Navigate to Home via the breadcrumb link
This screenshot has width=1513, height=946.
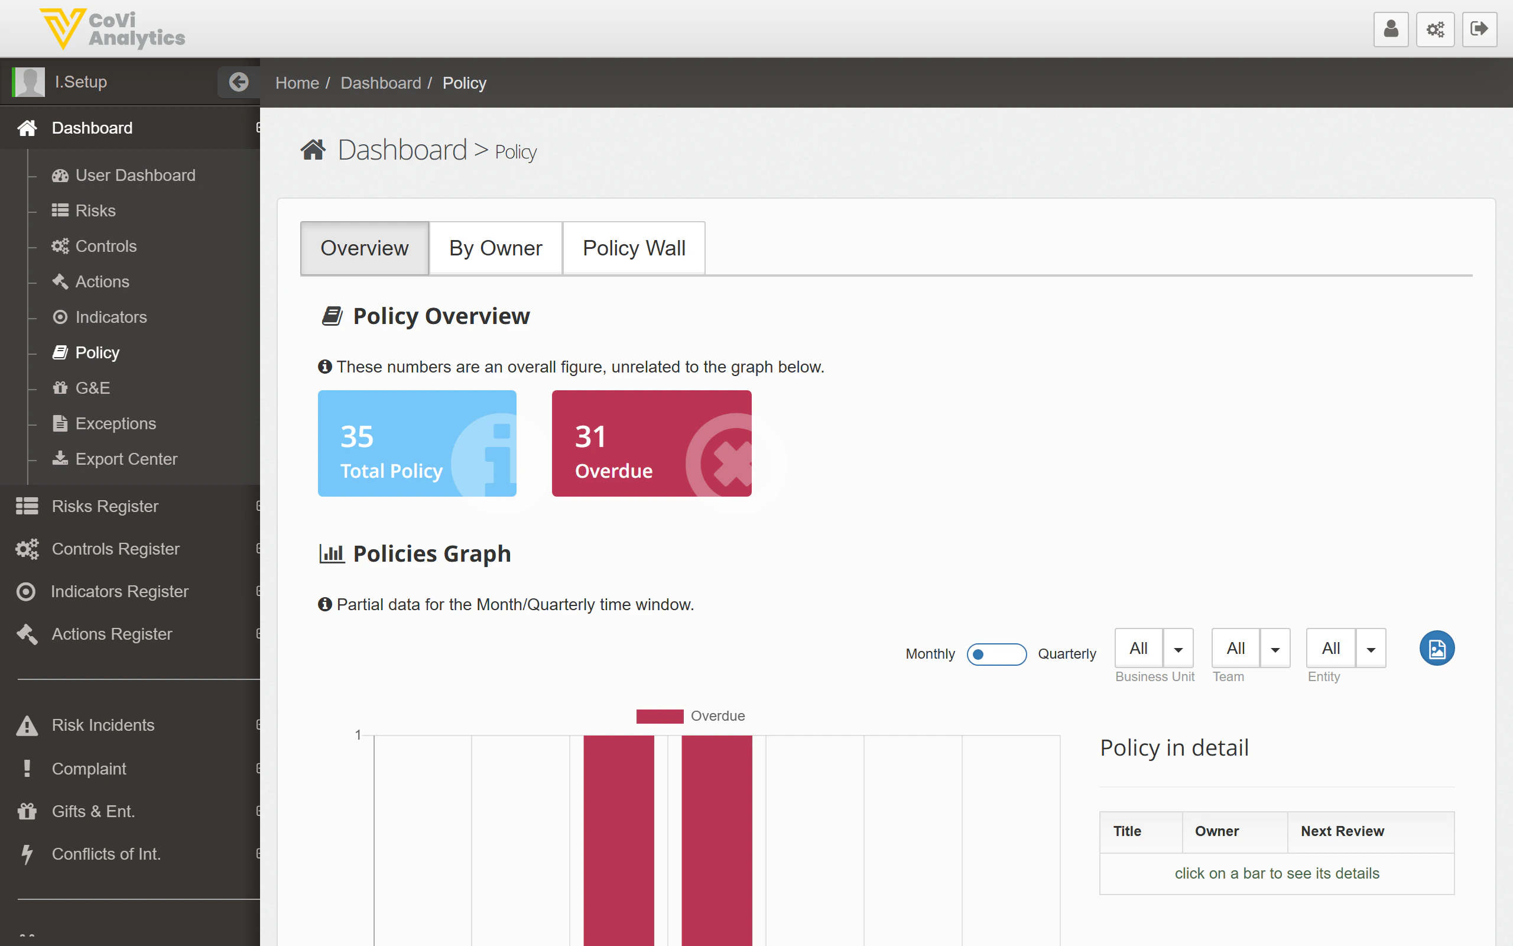[297, 83]
